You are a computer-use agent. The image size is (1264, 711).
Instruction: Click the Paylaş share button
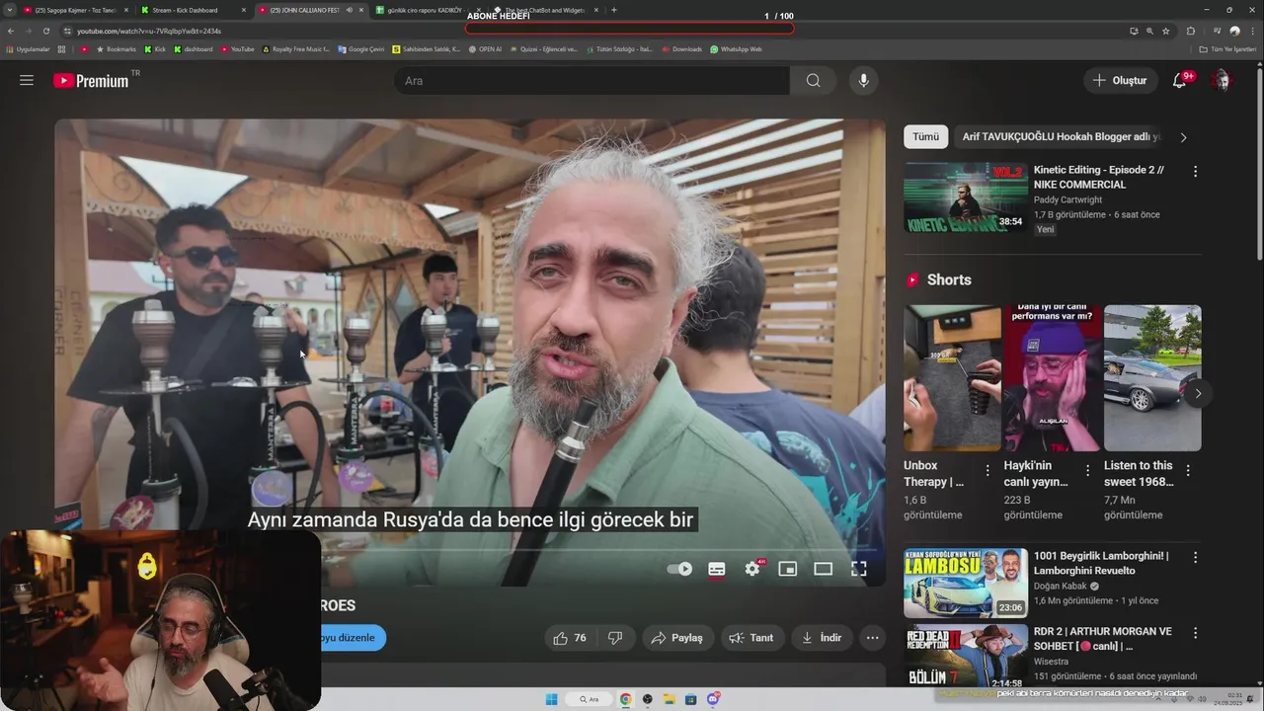(677, 638)
